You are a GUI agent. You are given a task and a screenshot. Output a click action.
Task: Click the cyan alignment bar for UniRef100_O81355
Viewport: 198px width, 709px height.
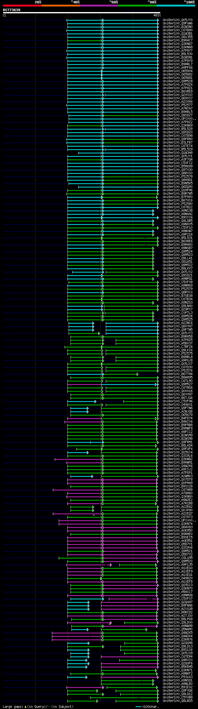(x=113, y=37)
